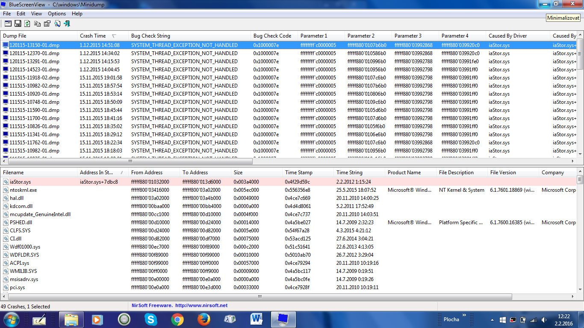Sort modules by File Version column header
Screen dimensions: 584x328
[x=513, y=173]
